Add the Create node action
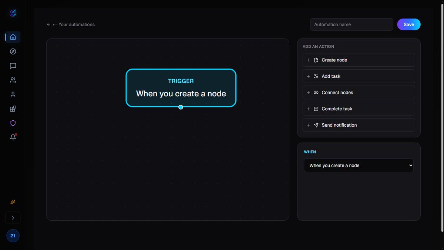 [x=359, y=60]
